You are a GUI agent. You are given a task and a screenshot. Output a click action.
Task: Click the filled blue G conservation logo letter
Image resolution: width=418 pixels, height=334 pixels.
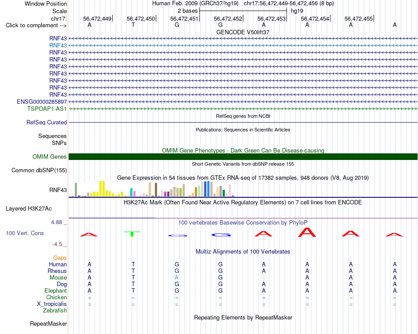point(221,235)
